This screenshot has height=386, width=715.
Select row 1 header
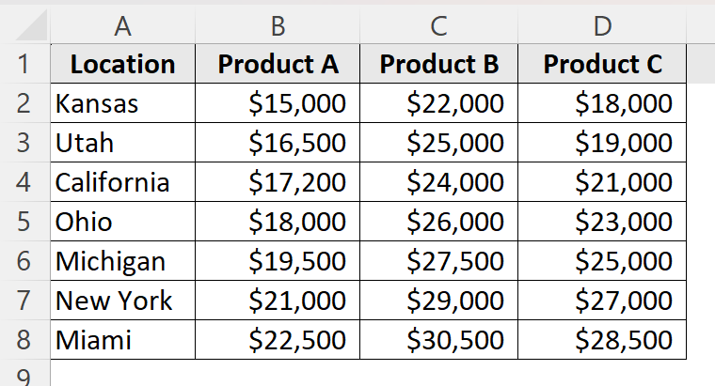(x=24, y=64)
